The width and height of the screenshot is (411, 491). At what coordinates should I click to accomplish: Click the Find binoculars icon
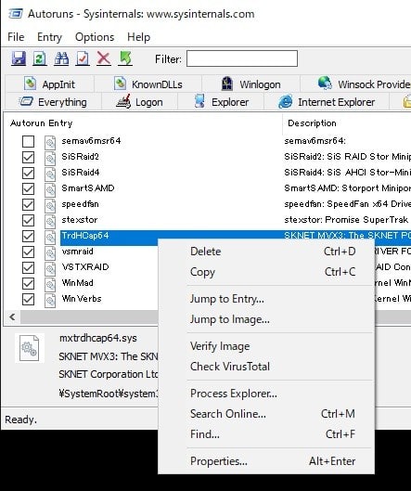pos(61,58)
